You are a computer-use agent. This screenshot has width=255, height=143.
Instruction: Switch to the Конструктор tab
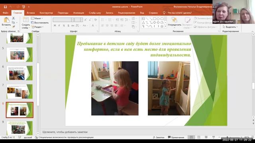coord(46,13)
